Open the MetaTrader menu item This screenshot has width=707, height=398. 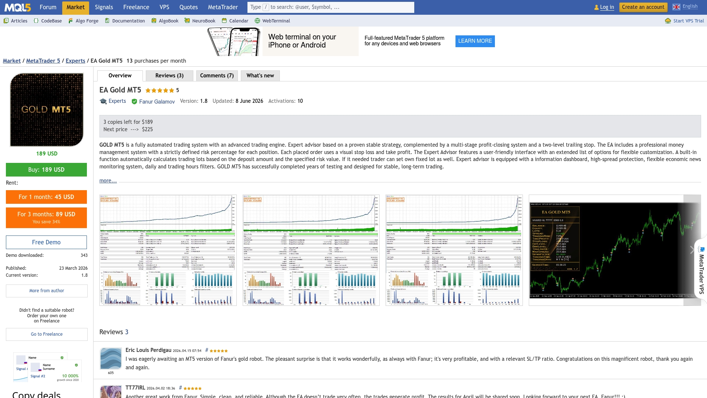[x=223, y=7]
